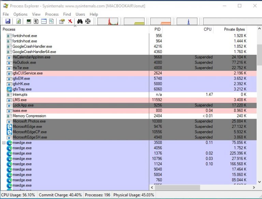The height and width of the screenshot is (199, 262).
Task: Click the vertical scrollbar down arrow
Action: pos(259,182)
